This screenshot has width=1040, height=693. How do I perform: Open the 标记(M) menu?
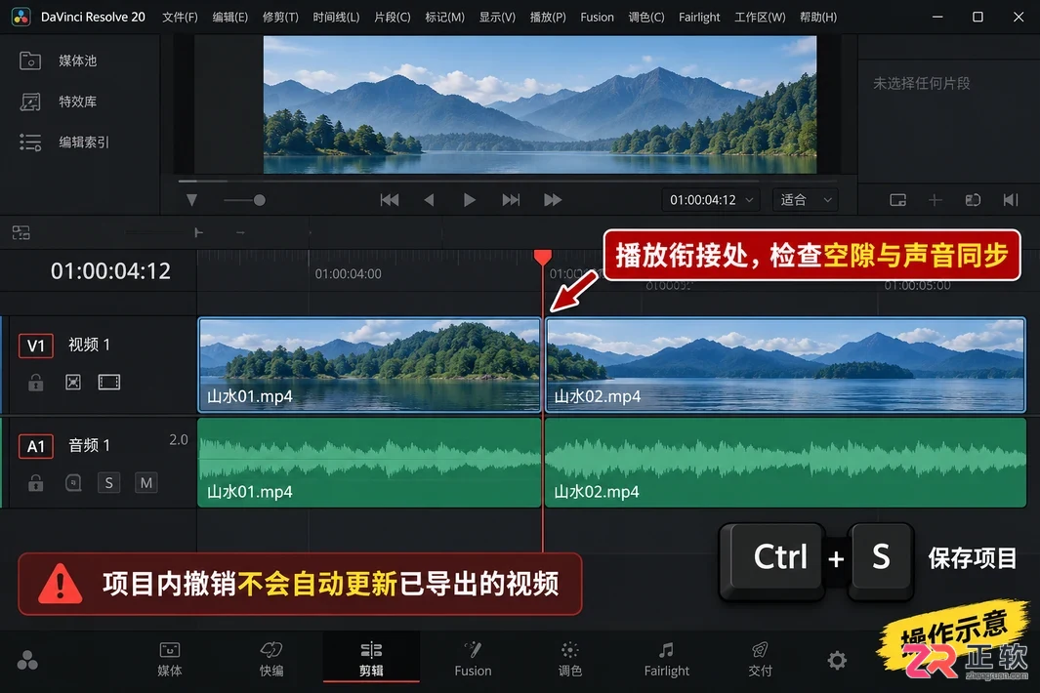(x=444, y=18)
